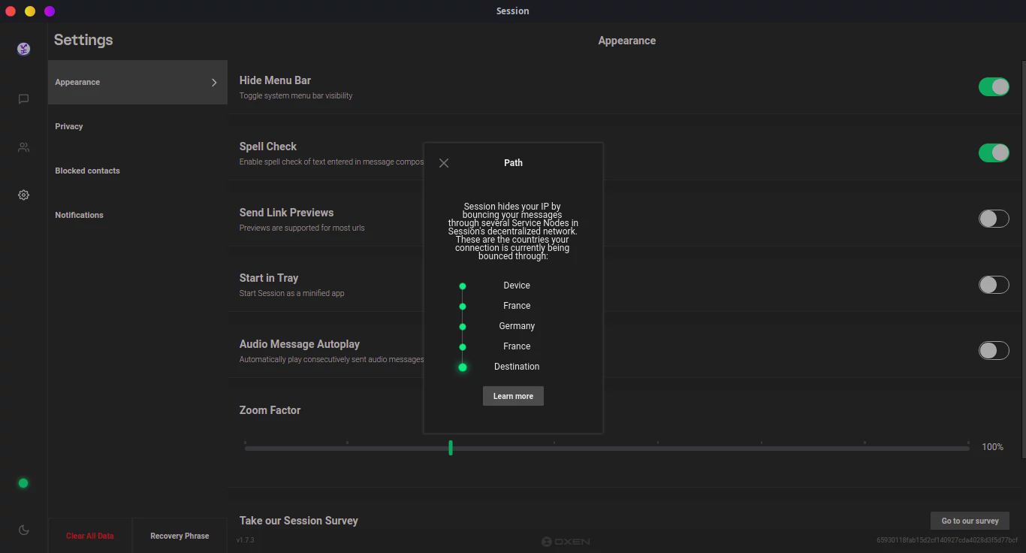
Task: Open the Privacy settings category
Action: (x=137, y=126)
